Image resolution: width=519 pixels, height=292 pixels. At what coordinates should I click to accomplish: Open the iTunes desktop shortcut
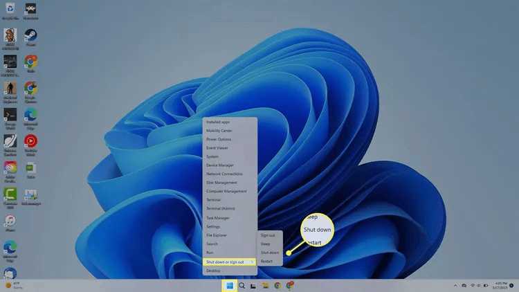(10, 221)
